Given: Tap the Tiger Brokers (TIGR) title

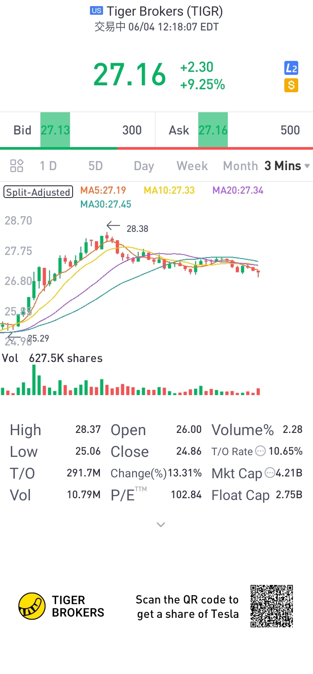Looking at the screenshot, I should pos(165,11).
